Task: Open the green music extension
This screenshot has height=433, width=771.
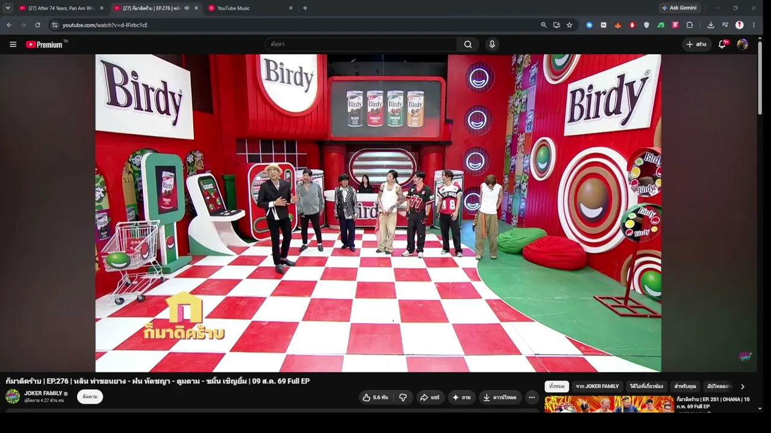Action: pyautogui.click(x=661, y=25)
